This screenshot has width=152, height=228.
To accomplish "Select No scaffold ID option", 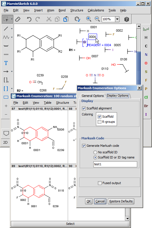I will 95,152.
